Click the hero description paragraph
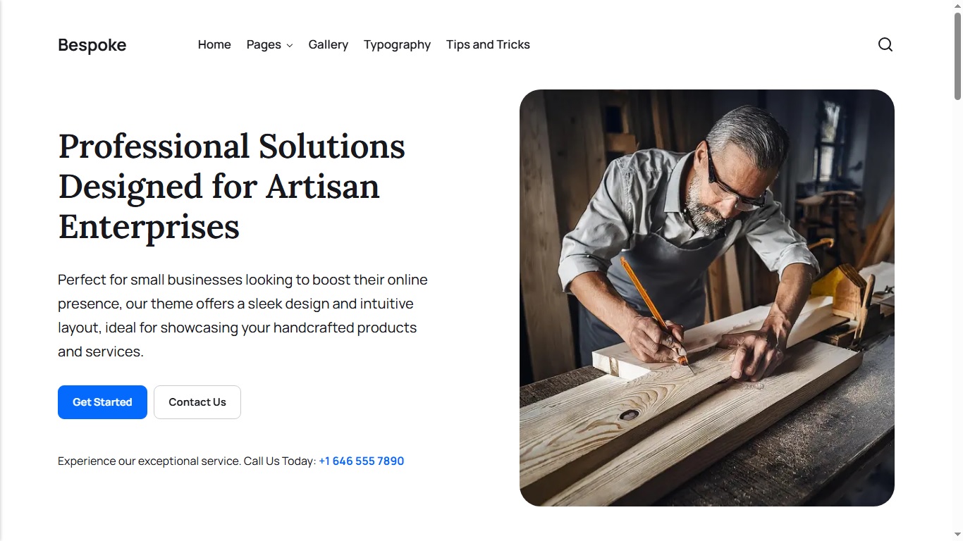The height and width of the screenshot is (541, 963). (x=243, y=315)
